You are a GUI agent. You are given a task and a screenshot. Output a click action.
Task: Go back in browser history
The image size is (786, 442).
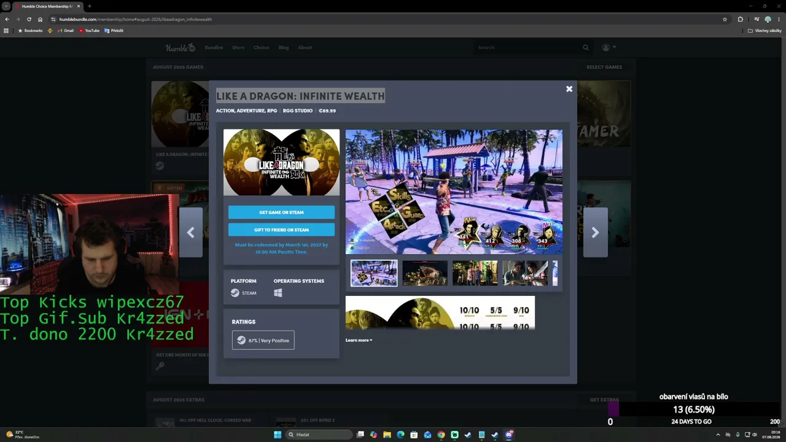[7, 19]
